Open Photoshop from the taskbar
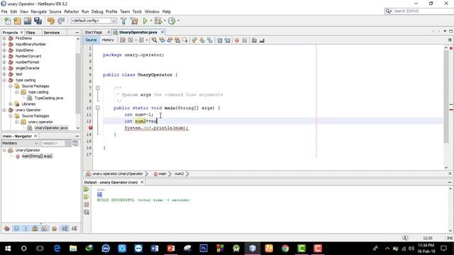The image size is (454, 255). 204,249
